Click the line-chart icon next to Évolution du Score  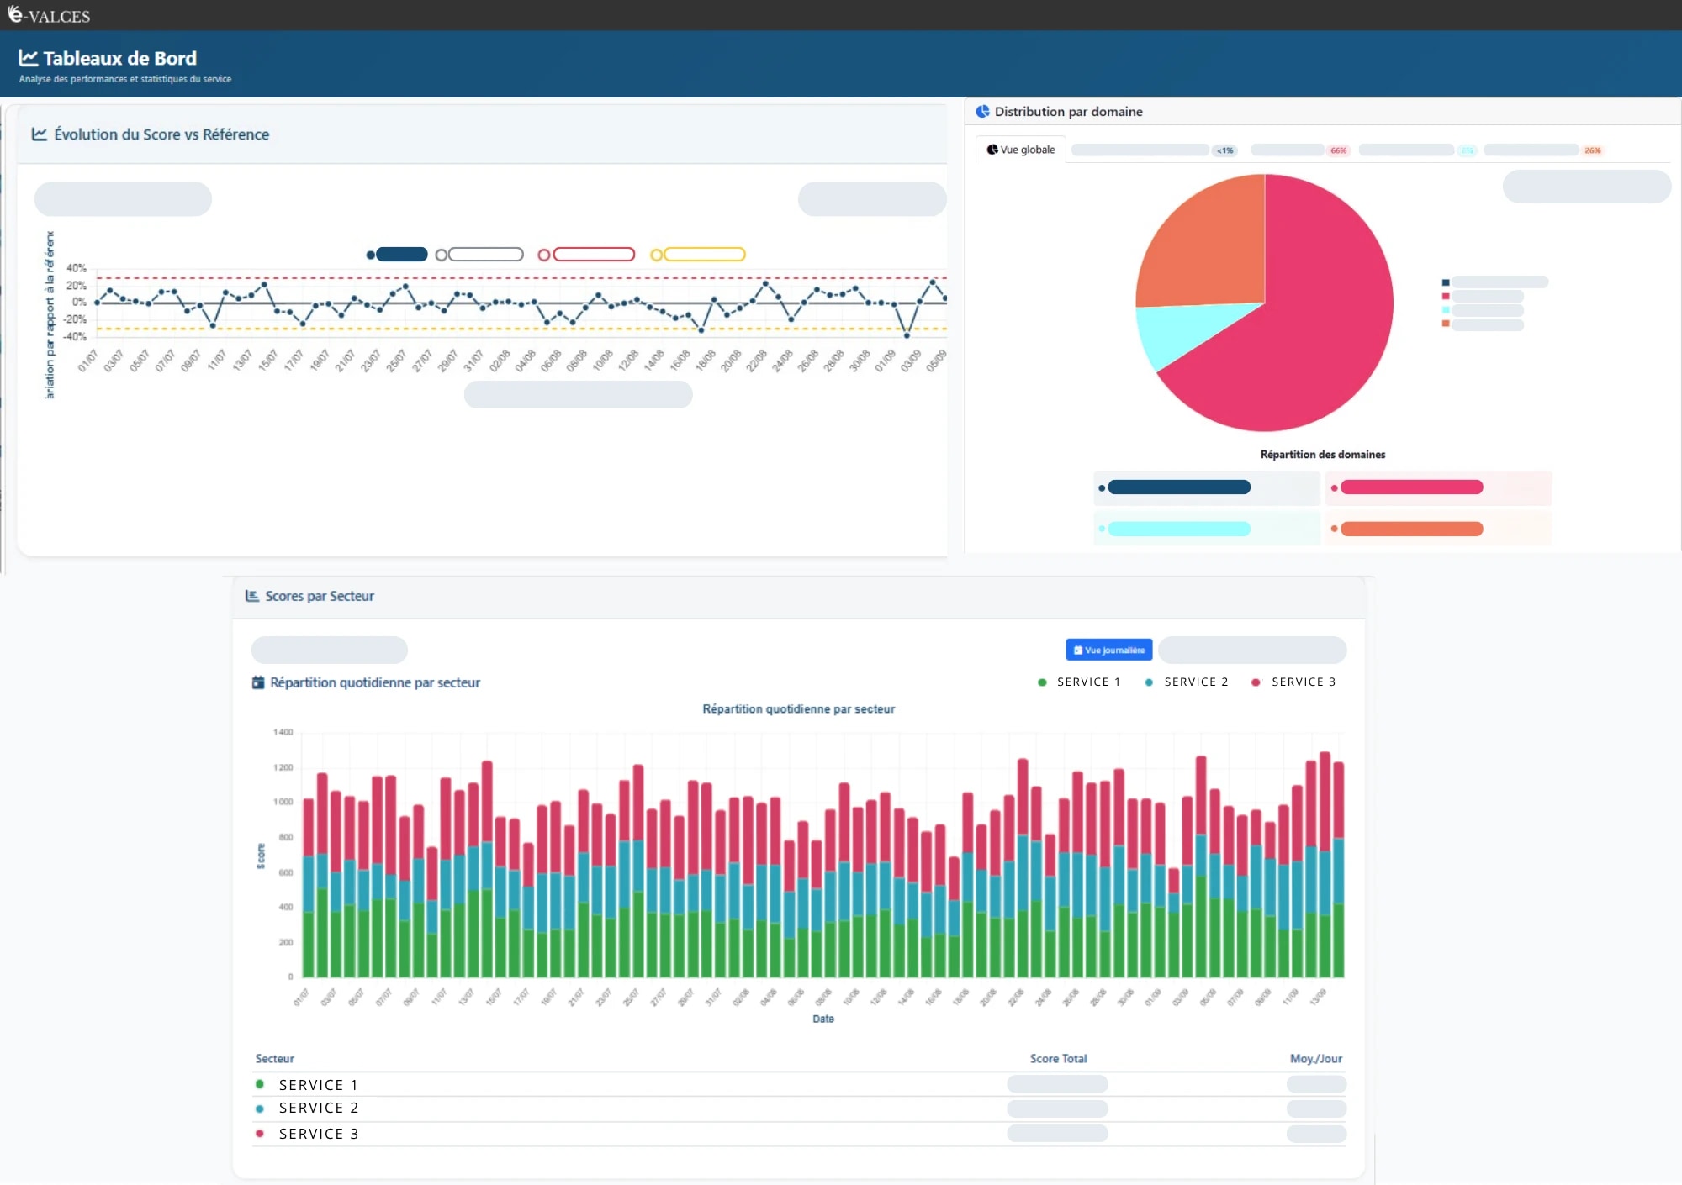39,134
